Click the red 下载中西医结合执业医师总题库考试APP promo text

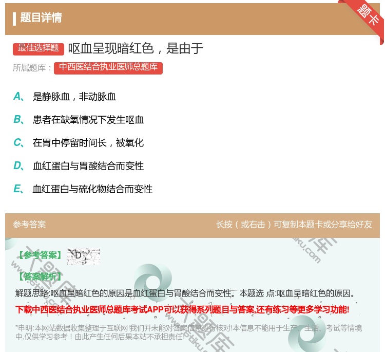(x=182, y=309)
